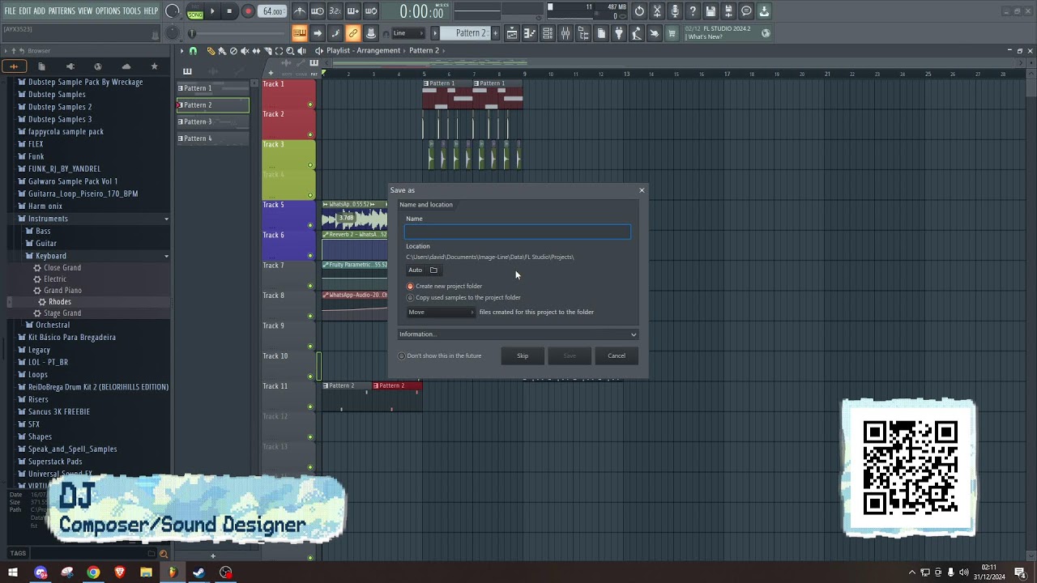Open the Mixer view icon

point(565,33)
